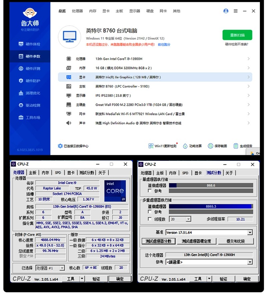The image size is (267, 299).
Task: Expand the 显卡 Iris Xe Graphics row chevron
Action: [x=249, y=77]
